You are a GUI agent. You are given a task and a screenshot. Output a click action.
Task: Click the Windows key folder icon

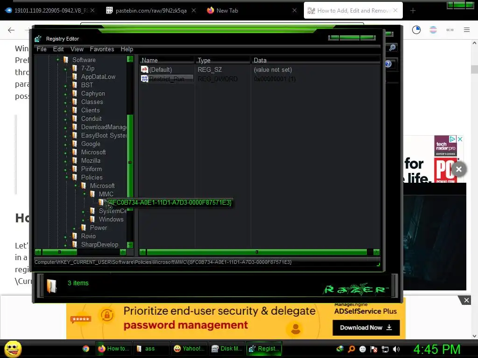92,219
